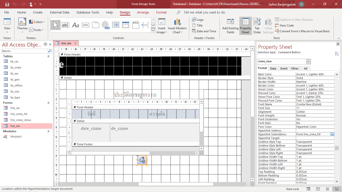Switch to the Arrange tab

(143, 12)
